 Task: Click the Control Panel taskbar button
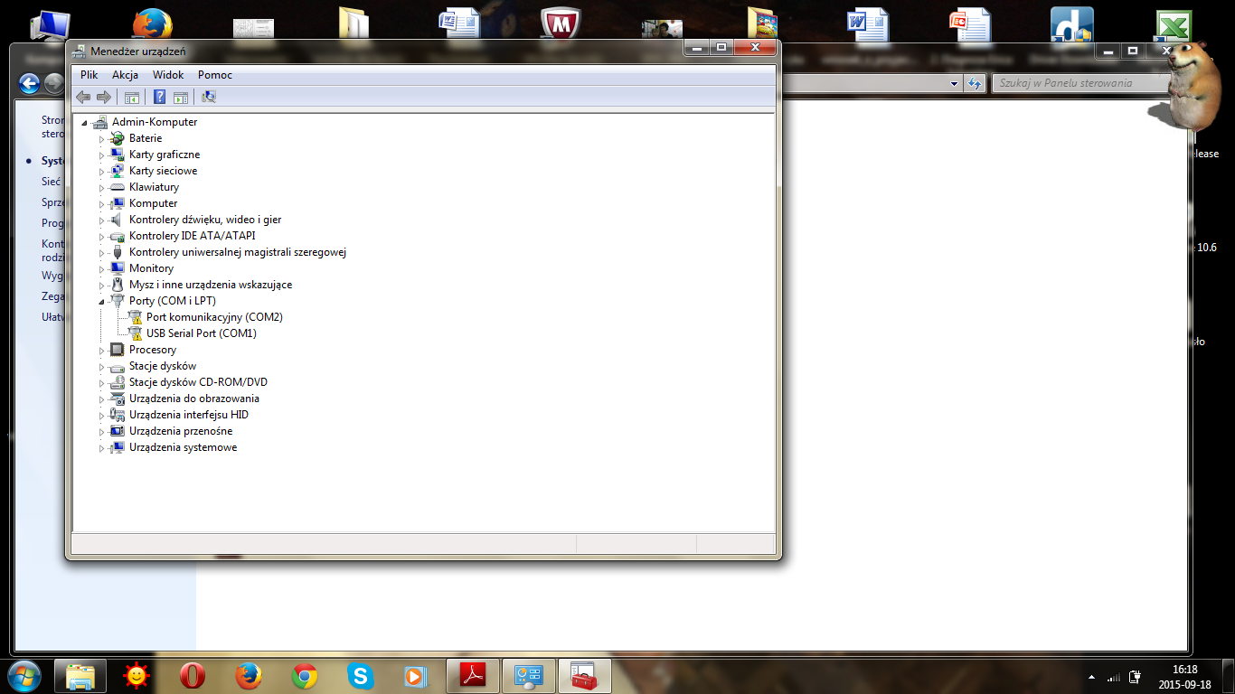coord(529,676)
